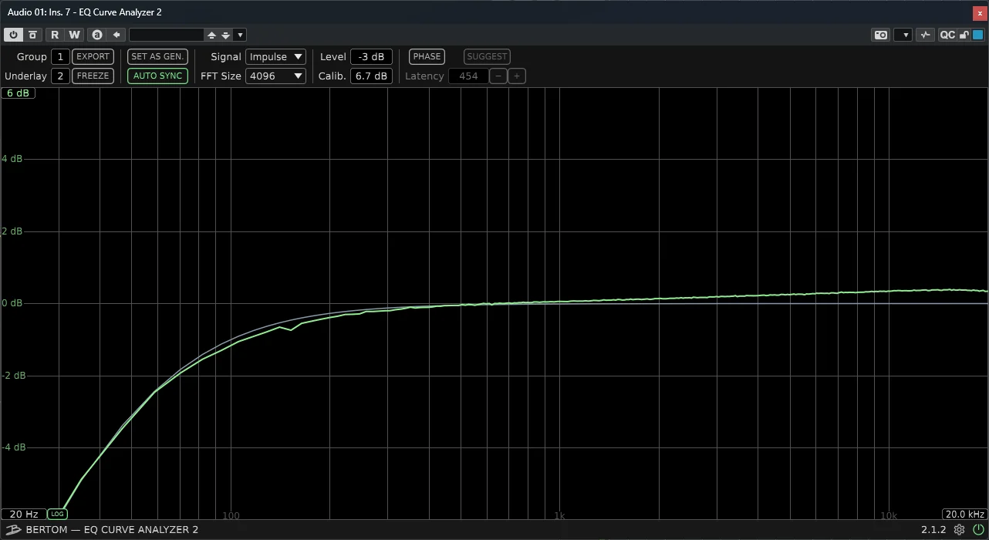Click the Level value -3 dB
Viewport: 989px width, 540px height.
click(x=372, y=56)
